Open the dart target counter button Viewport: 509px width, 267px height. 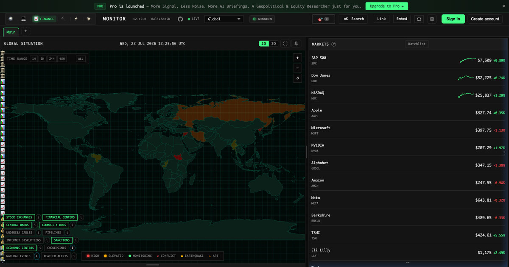(323, 19)
